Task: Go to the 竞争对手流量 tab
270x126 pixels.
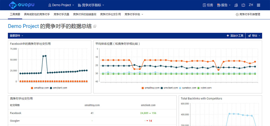Action: (62, 15)
